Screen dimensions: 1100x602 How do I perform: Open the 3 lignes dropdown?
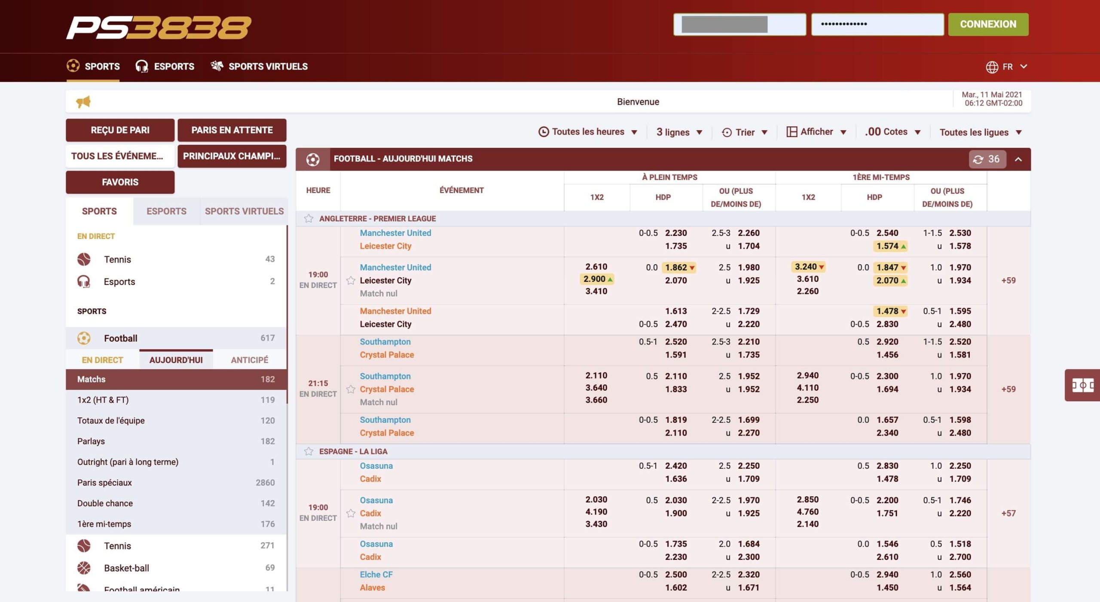click(679, 132)
